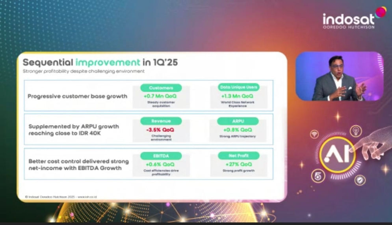Click the central AI circle icon

[337, 155]
